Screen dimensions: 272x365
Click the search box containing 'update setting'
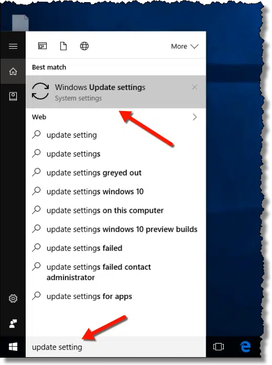coord(116,347)
